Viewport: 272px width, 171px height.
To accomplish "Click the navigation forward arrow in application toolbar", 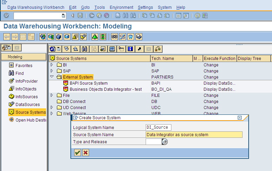I will click(15, 37).
